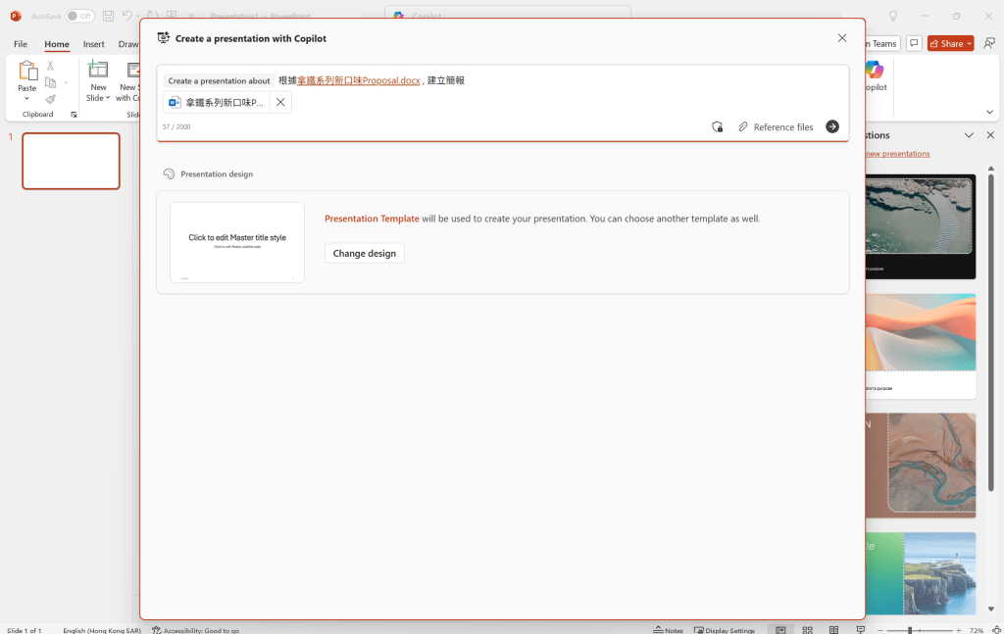Start slideshow from beginning icon

point(172,16)
